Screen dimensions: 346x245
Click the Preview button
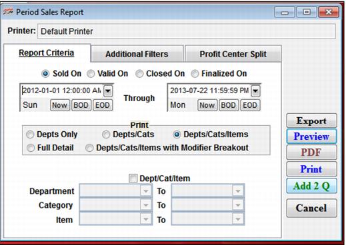pos(311,136)
